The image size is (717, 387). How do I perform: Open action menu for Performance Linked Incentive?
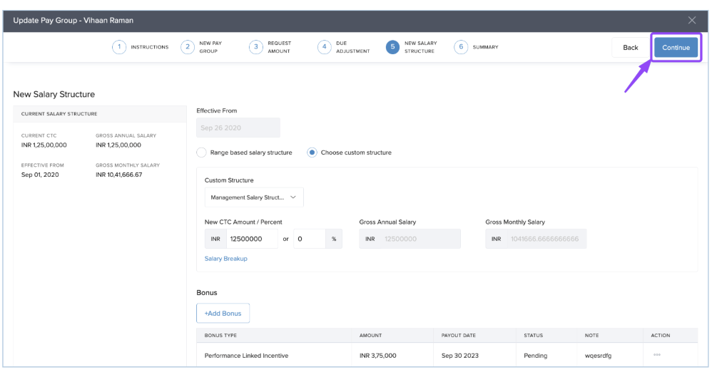(x=656, y=355)
